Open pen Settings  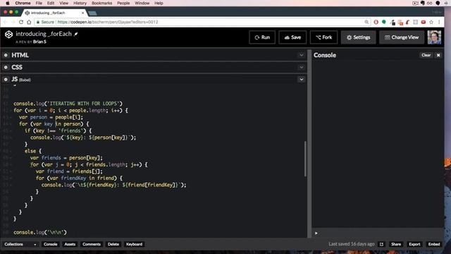pyautogui.click(x=359, y=37)
